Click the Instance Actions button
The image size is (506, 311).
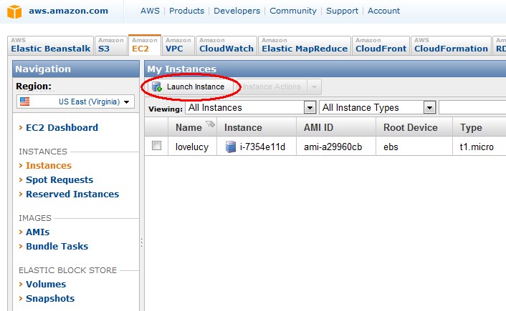[x=272, y=87]
